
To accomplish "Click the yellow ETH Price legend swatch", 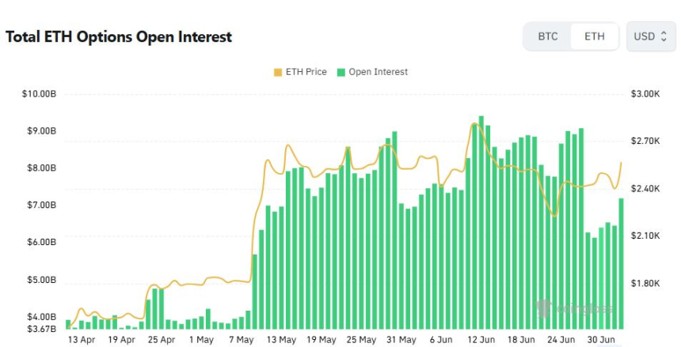I will click(x=278, y=72).
